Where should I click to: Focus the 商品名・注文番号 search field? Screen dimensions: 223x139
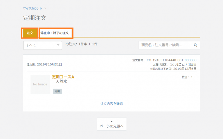[x=165, y=45]
